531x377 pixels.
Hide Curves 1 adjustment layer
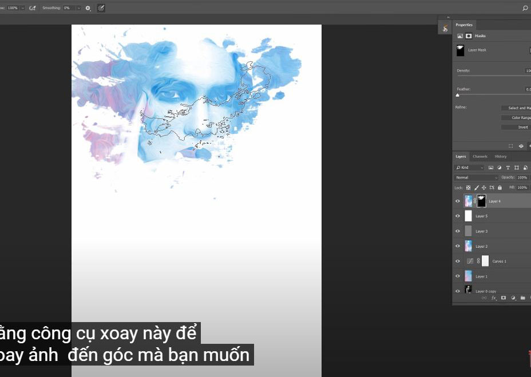pos(458,261)
